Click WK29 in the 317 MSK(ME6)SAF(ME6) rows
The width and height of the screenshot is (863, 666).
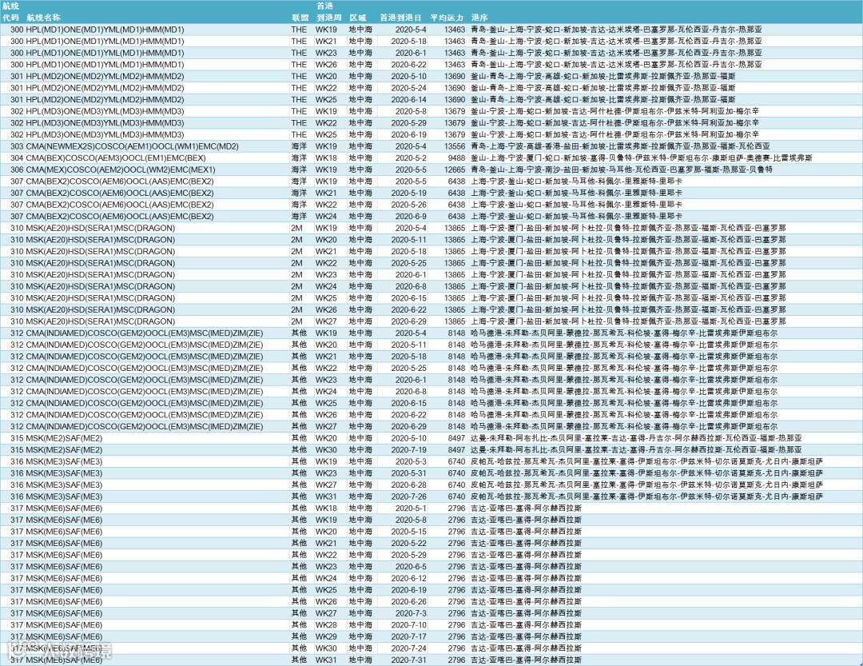(326, 636)
